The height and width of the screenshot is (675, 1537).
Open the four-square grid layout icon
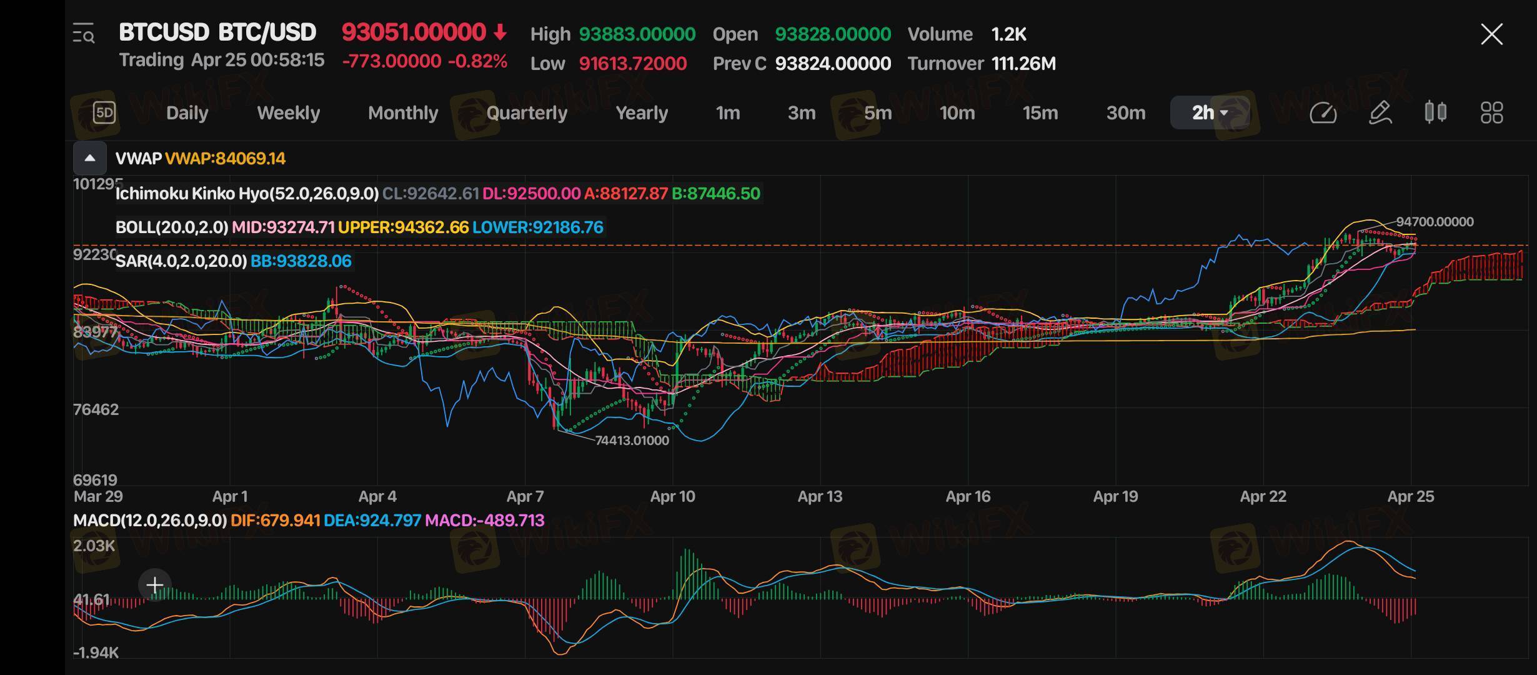(1491, 112)
